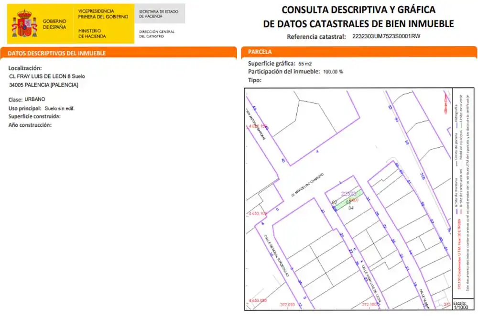The height and width of the screenshot is (319, 478).
Task: Click the CL Marcelino Camacho street label
Action: pos(307,185)
